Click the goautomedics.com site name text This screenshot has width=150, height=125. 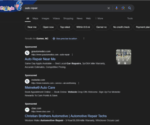41,51
